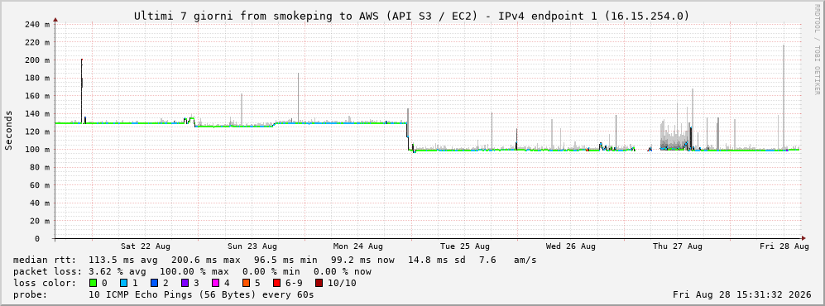Click the orange loss color 5 swatch
825x306 pixels.
tap(247, 284)
